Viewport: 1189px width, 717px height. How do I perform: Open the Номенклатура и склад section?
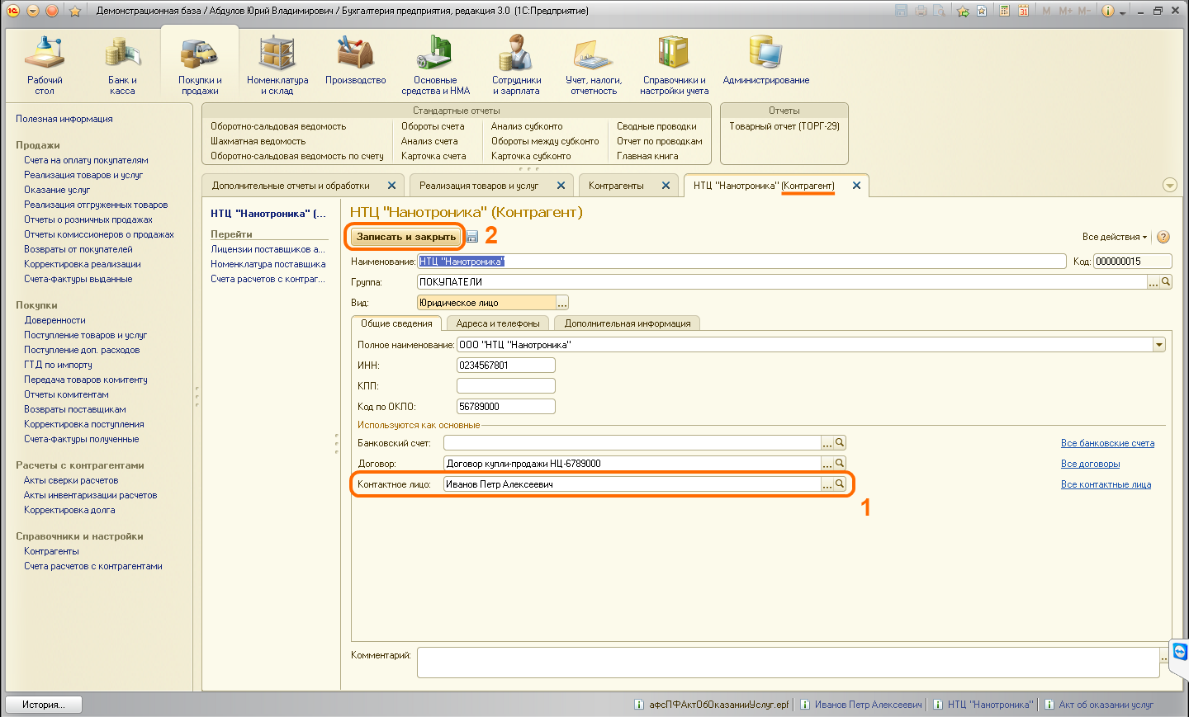pos(277,65)
